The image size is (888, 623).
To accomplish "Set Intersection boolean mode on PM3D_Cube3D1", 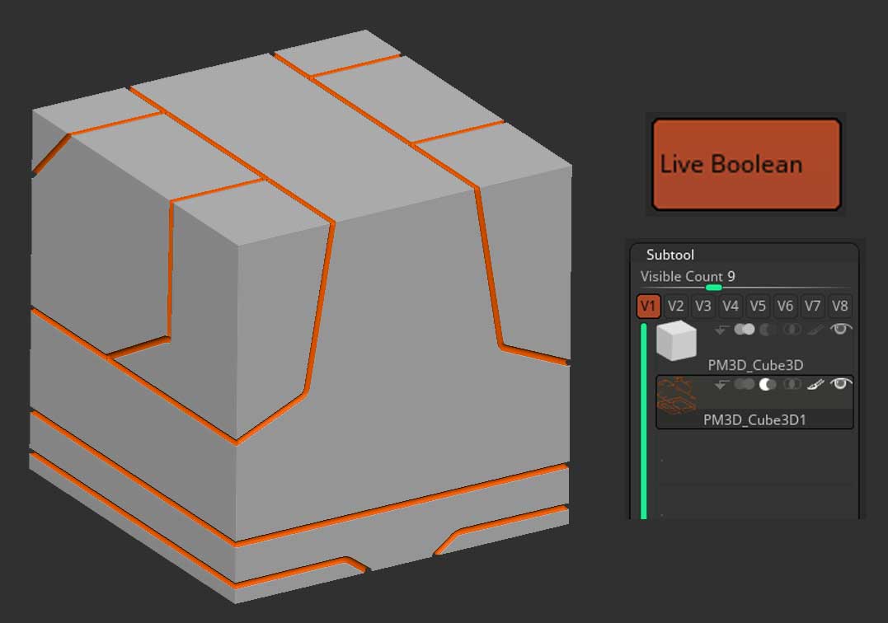I will (792, 385).
